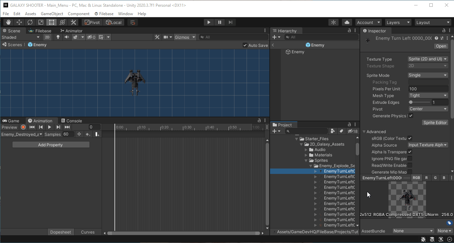
Task: Click the bug debug icon in status bar
Action: tap(423, 239)
